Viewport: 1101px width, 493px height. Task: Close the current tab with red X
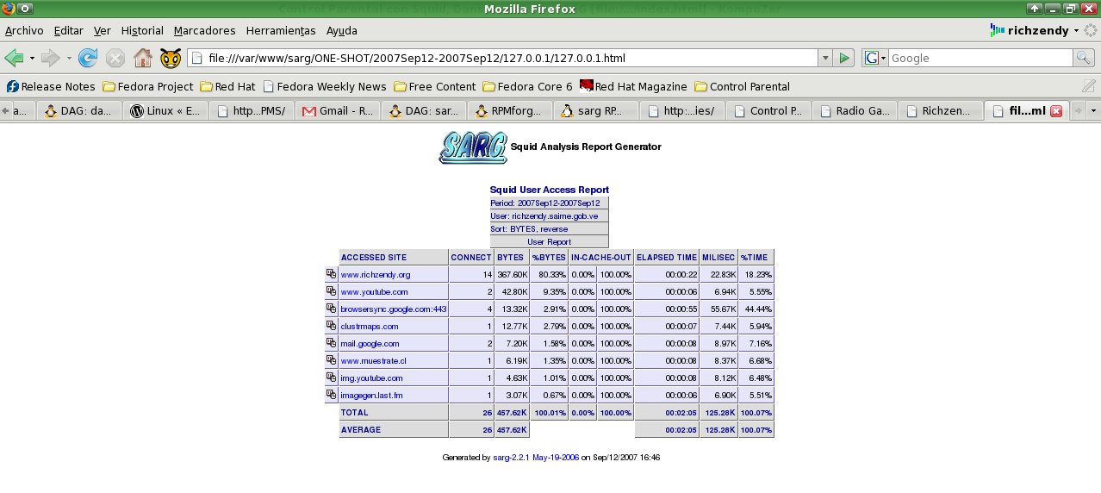pos(1055,111)
